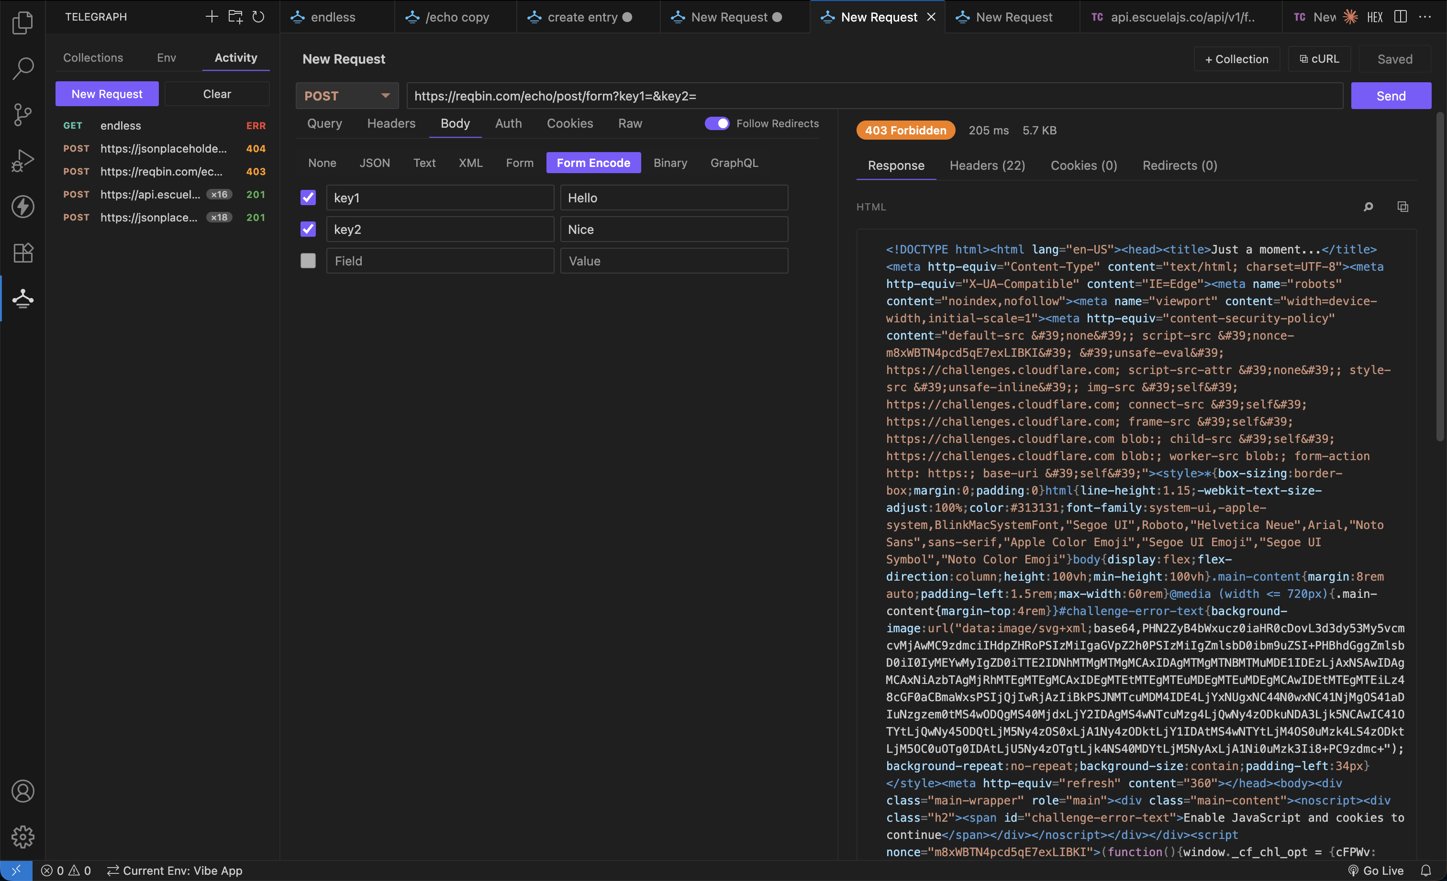The height and width of the screenshot is (881, 1447).
Task: Select the Activity tab
Action: point(235,57)
